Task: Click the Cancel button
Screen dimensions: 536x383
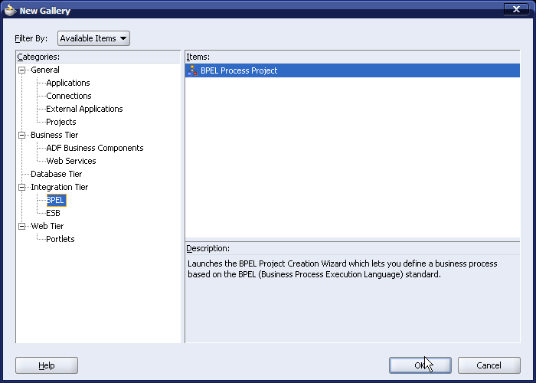Action: 489,365
